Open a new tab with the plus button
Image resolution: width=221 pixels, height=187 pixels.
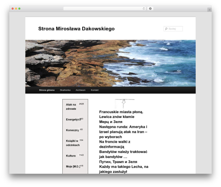210,10
